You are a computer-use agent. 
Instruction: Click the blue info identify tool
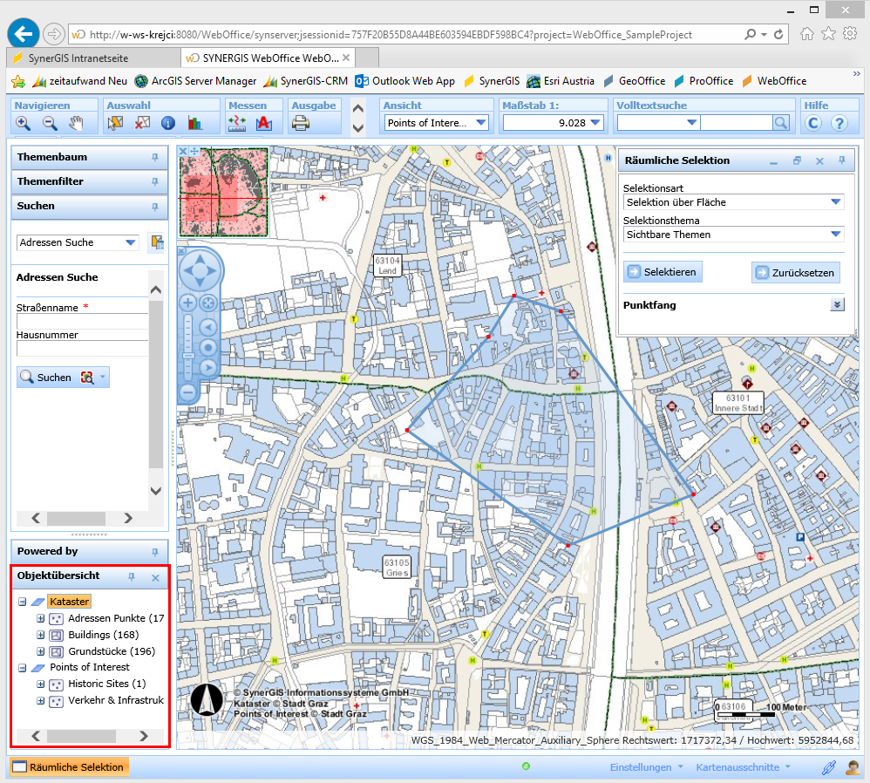point(168,124)
